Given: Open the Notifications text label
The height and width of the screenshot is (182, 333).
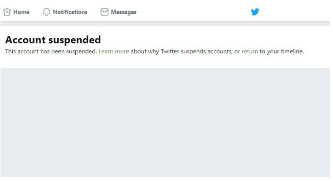Looking at the screenshot, I should click(x=70, y=12).
